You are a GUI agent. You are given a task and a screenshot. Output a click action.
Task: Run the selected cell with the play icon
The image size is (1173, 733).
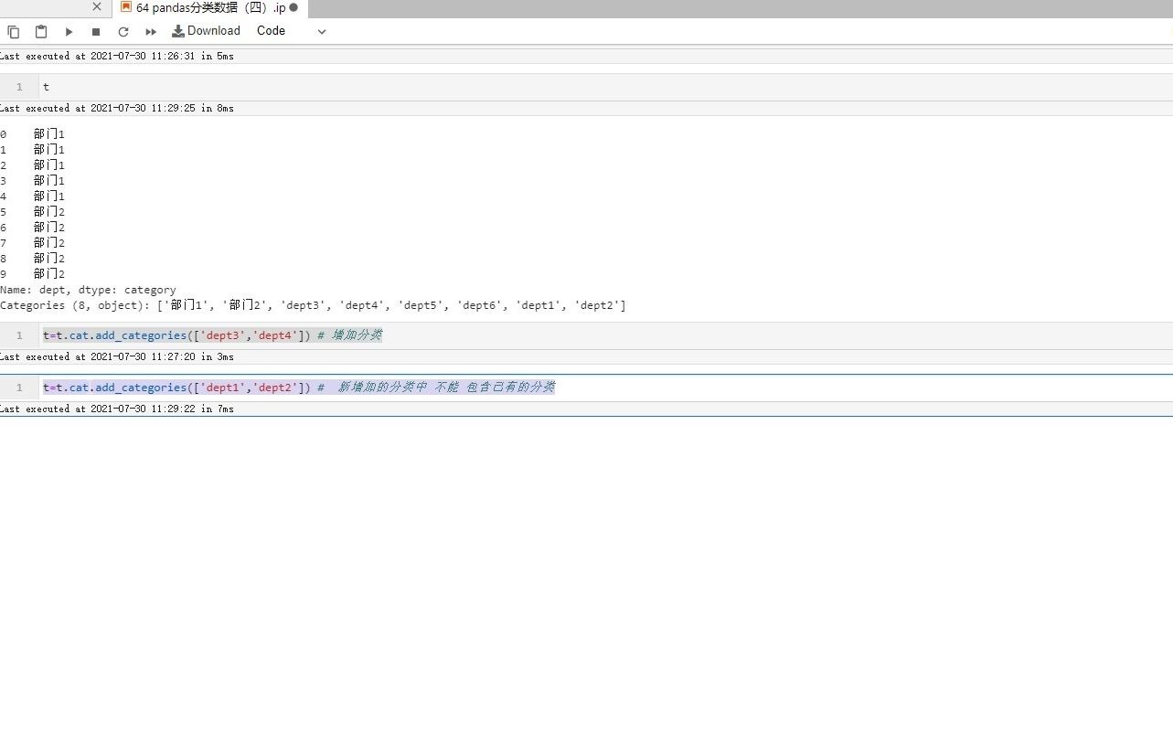[69, 31]
